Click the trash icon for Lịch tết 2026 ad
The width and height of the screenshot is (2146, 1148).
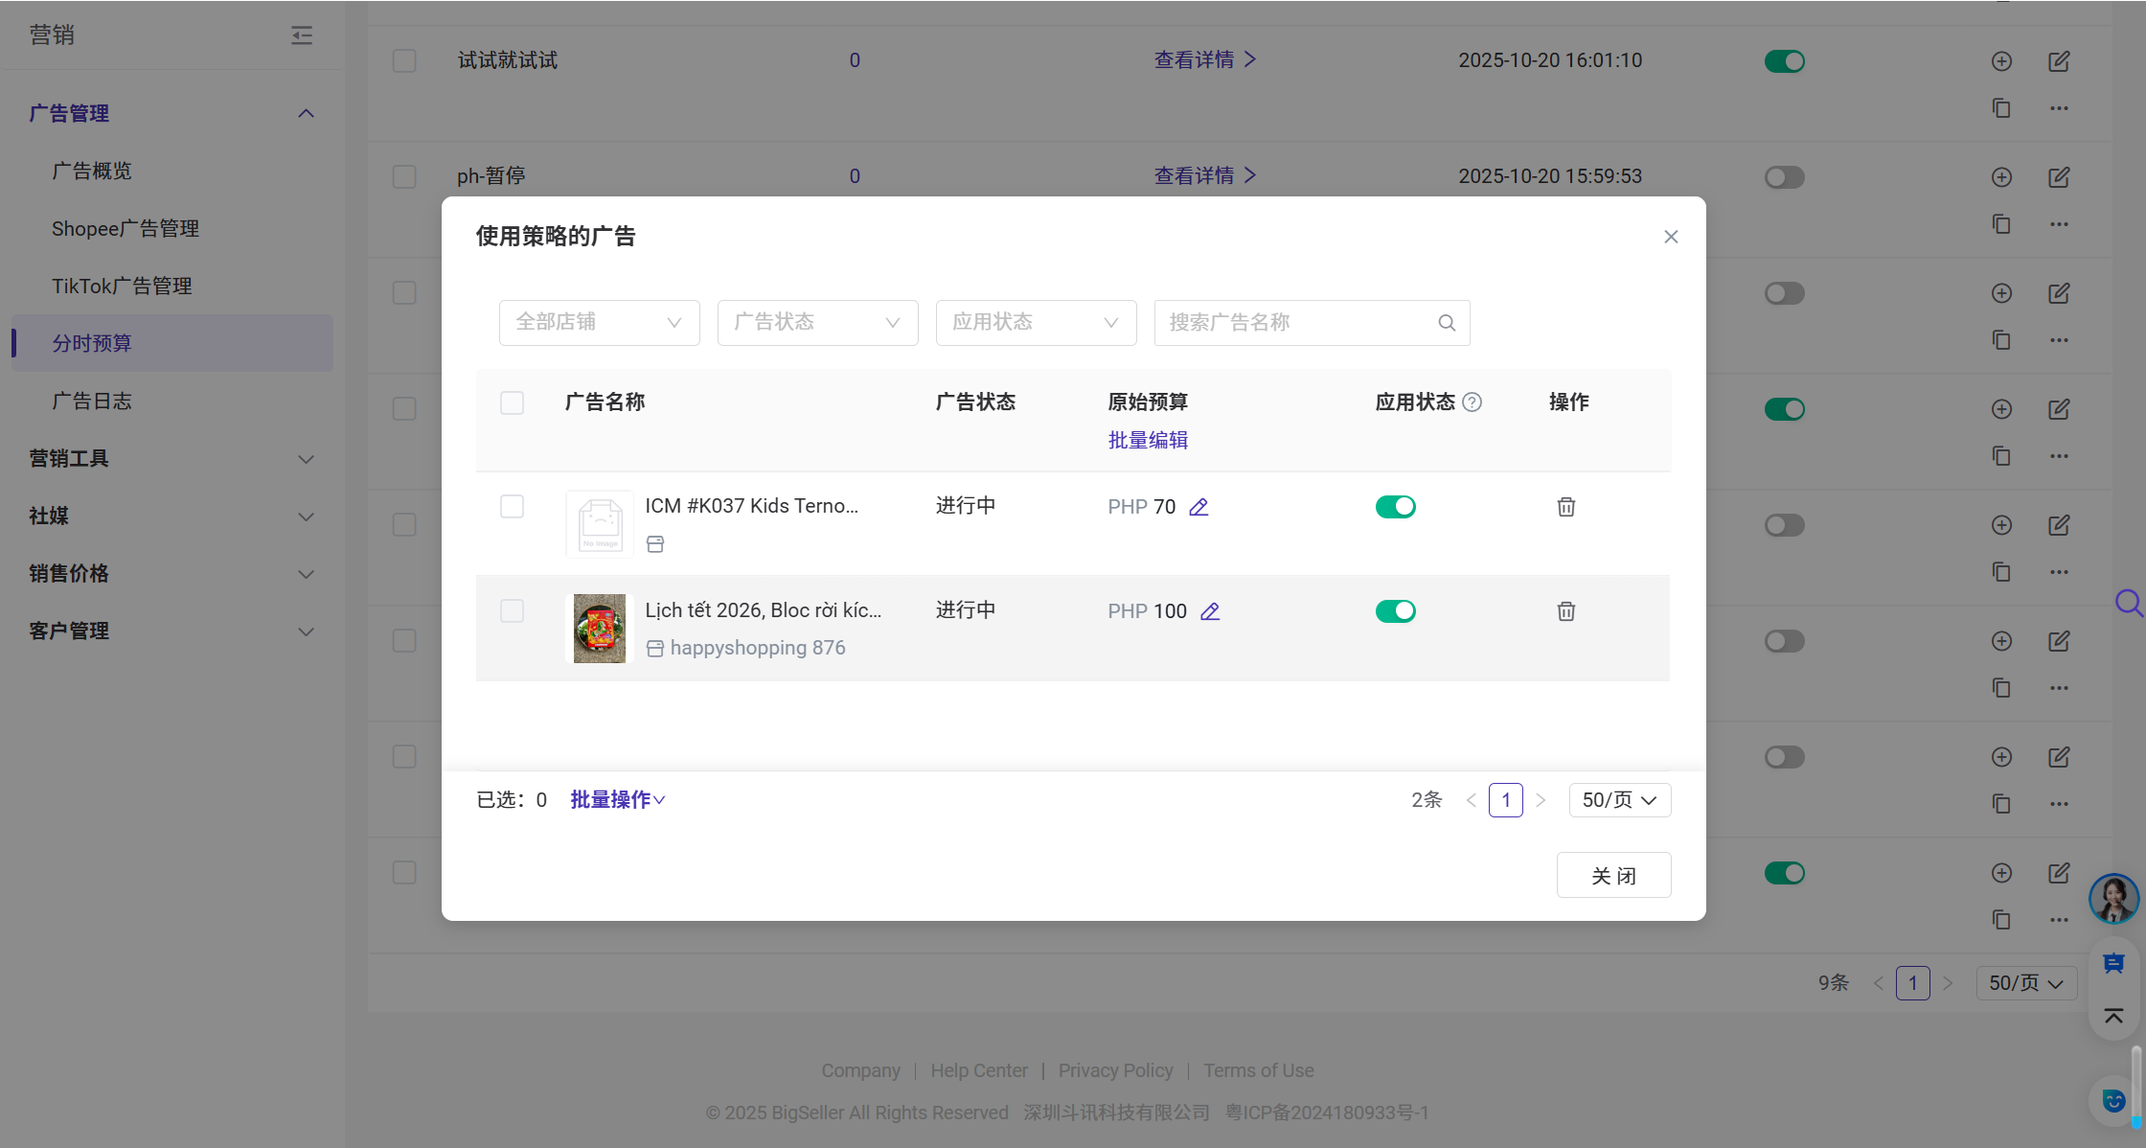coord(1565,611)
